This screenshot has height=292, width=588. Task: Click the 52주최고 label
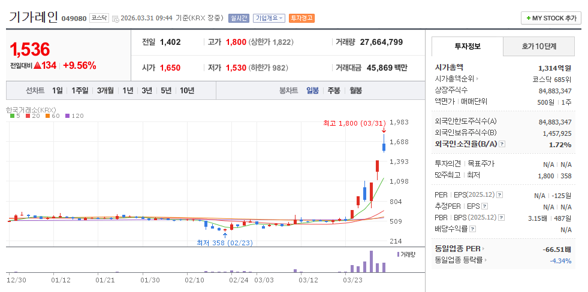(448, 175)
